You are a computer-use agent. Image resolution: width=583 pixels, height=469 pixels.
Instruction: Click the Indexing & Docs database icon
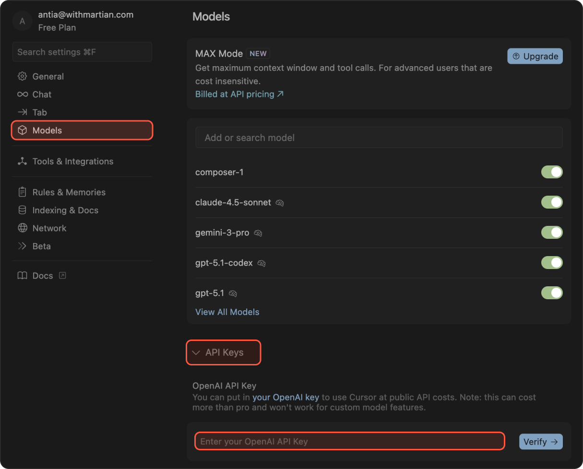pyautogui.click(x=22, y=210)
